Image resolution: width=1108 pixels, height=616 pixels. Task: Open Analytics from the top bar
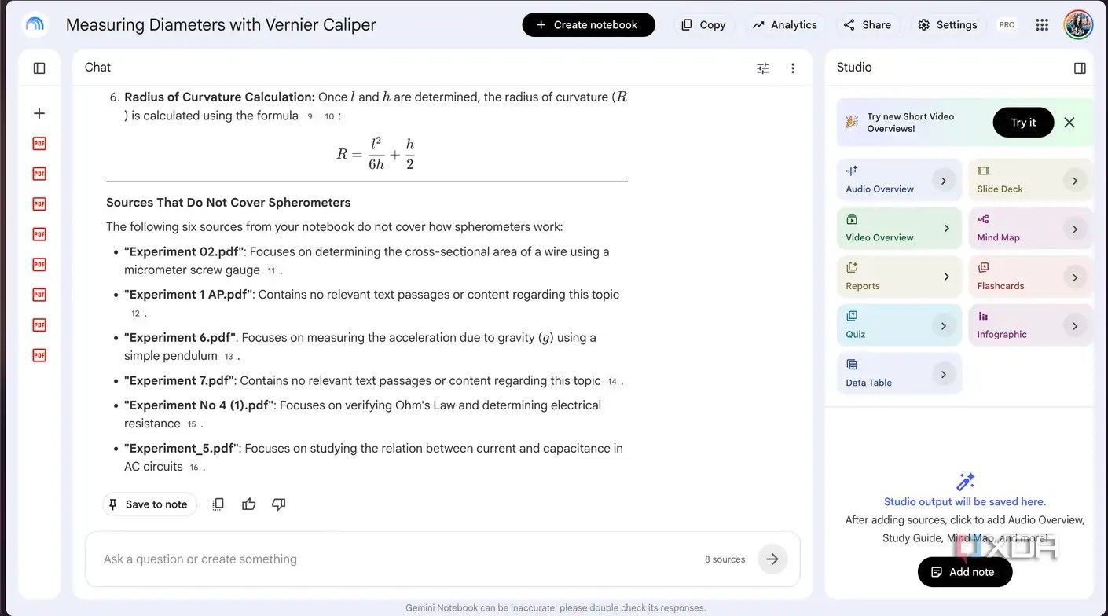pyautogui.click(x=785, y=25)
